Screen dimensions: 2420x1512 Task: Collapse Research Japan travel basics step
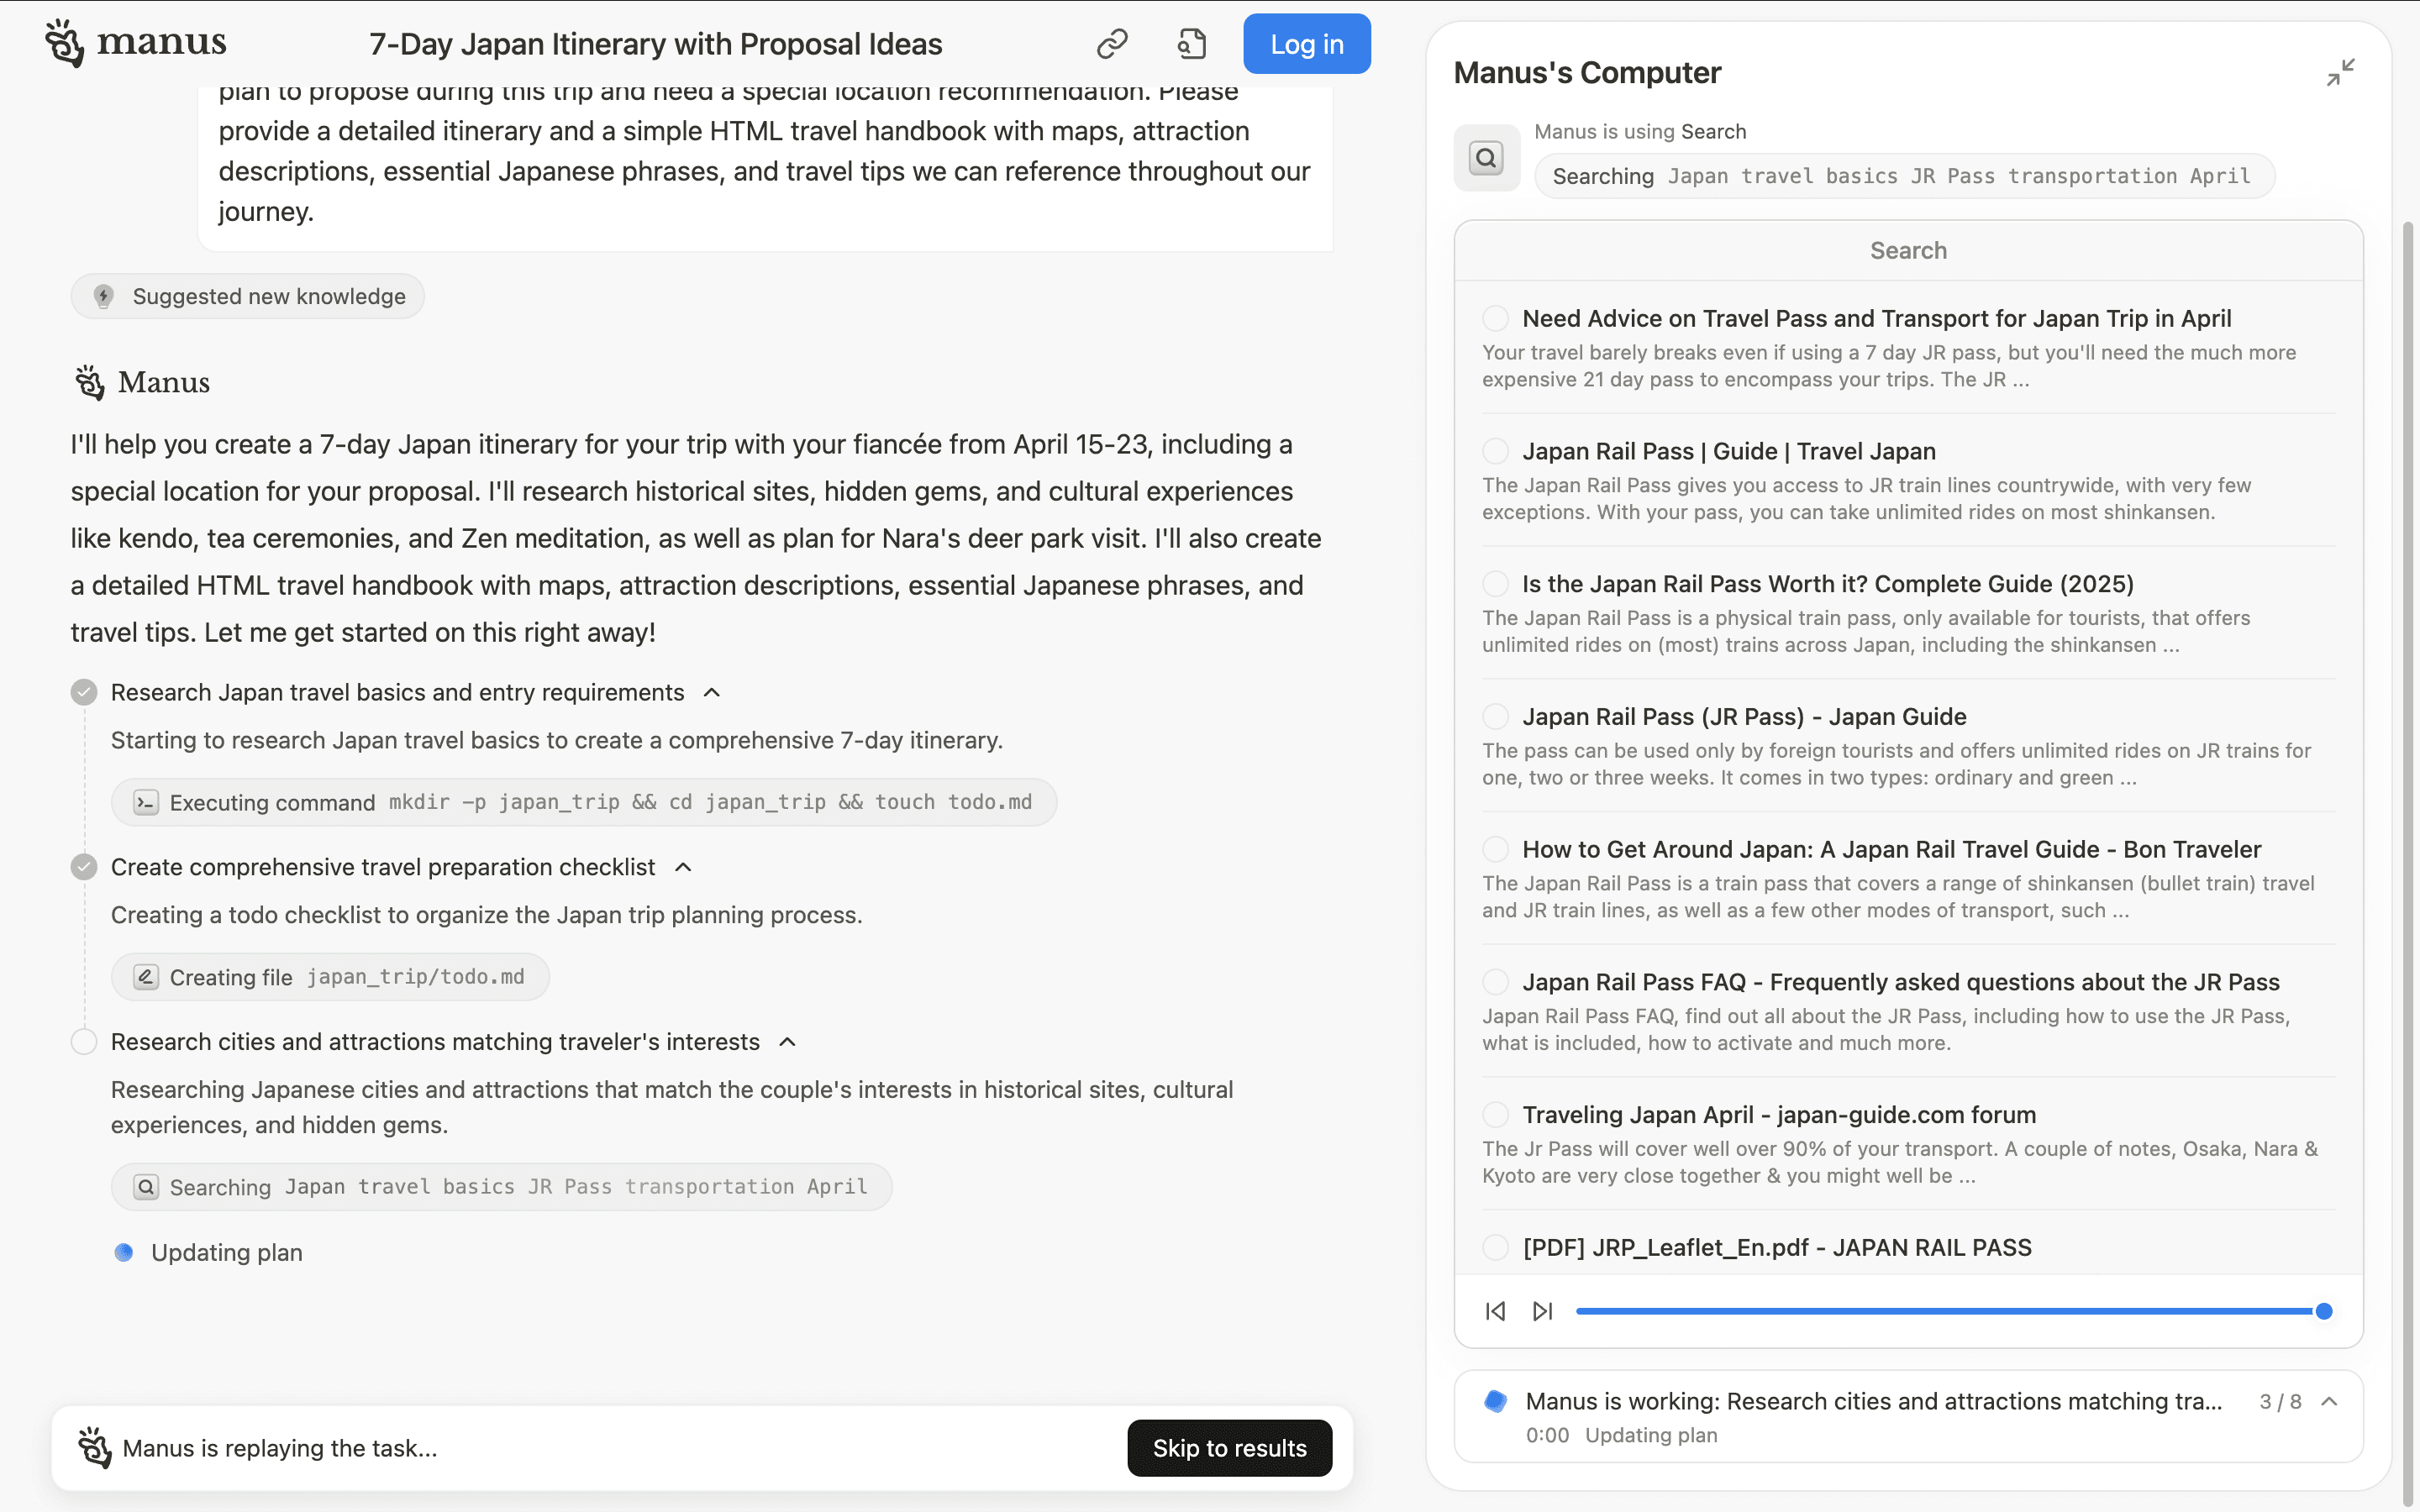coord(712,692)
